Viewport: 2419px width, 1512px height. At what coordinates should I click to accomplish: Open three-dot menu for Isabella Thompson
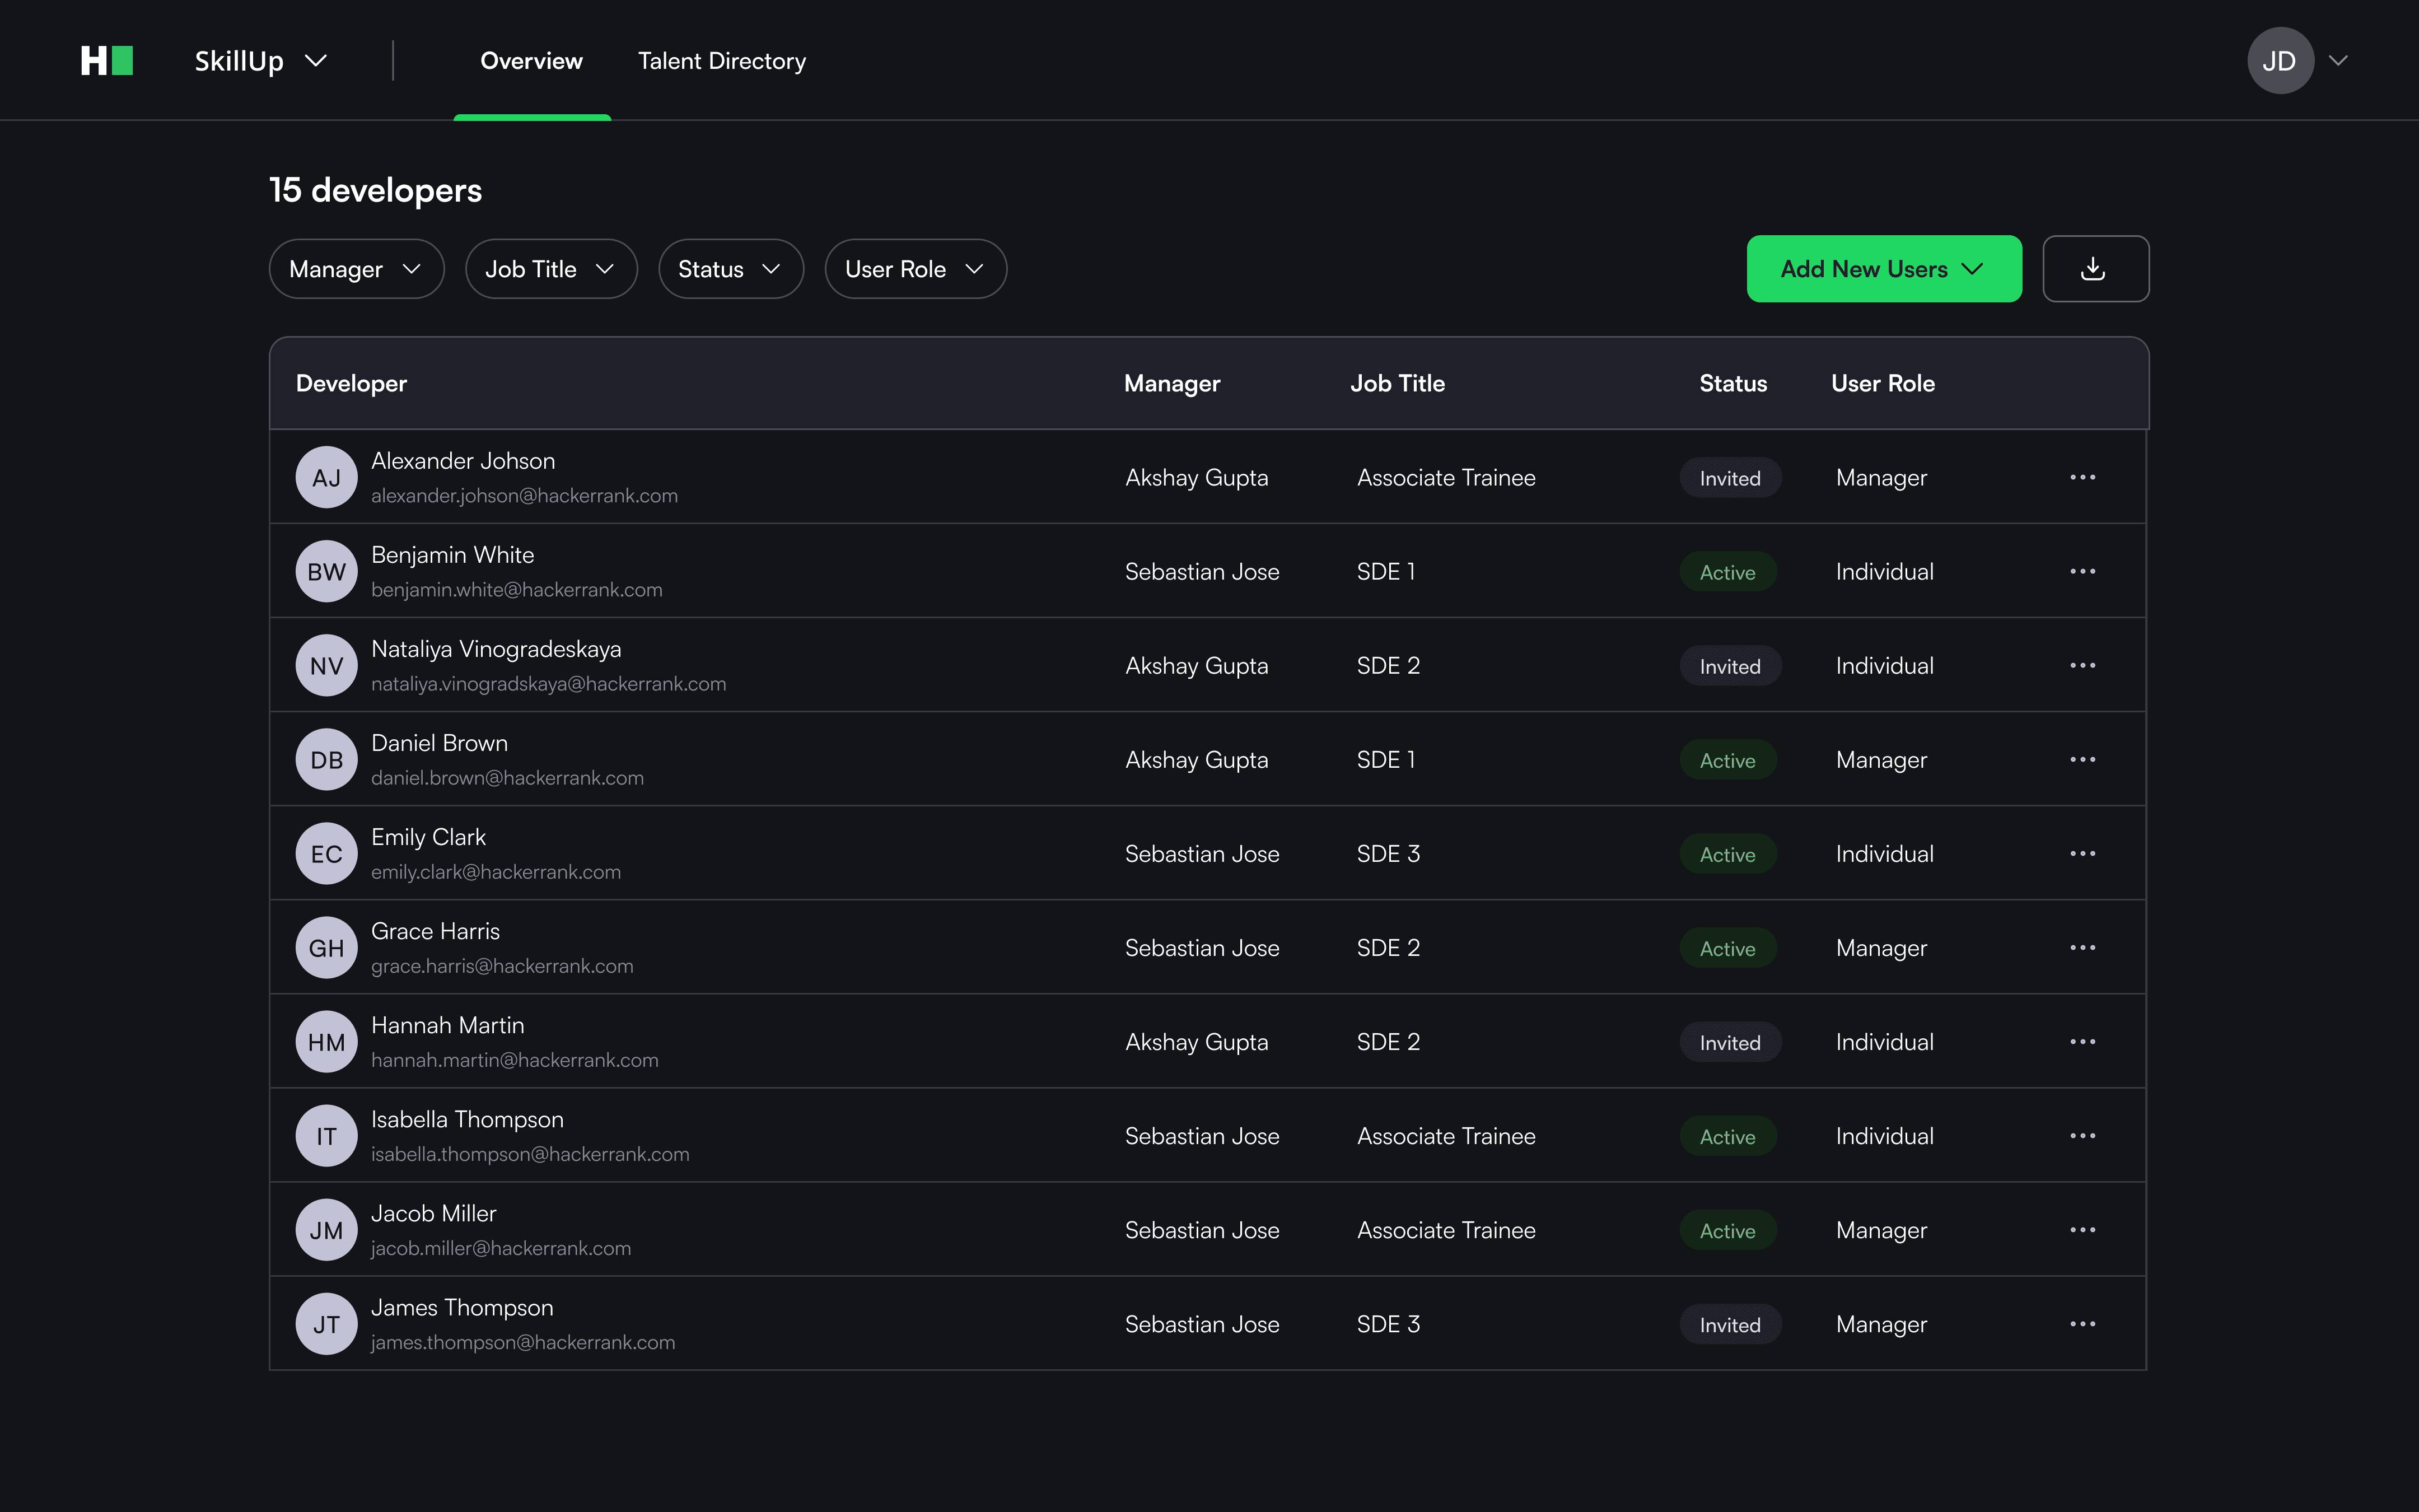click(2082, 1136)
